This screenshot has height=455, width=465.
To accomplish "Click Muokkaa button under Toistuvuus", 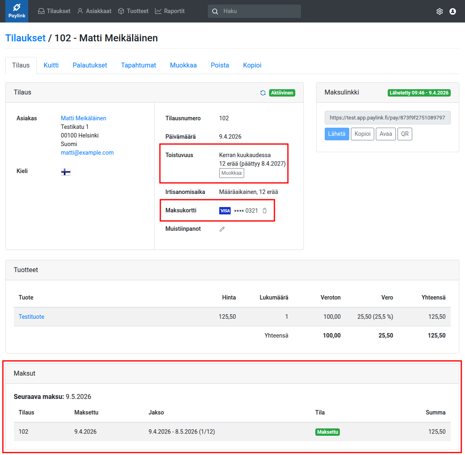I will [231, 173].
